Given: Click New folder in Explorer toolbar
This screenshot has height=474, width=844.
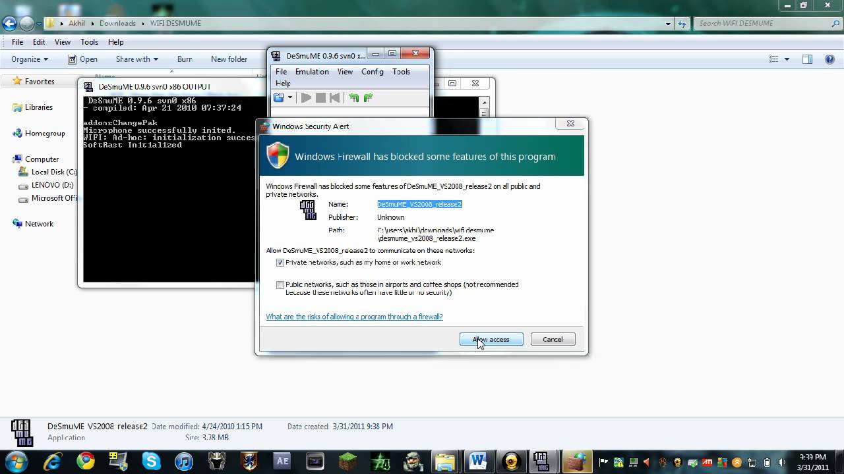Looking at the screenshot, I should click(x=229, y=59).
